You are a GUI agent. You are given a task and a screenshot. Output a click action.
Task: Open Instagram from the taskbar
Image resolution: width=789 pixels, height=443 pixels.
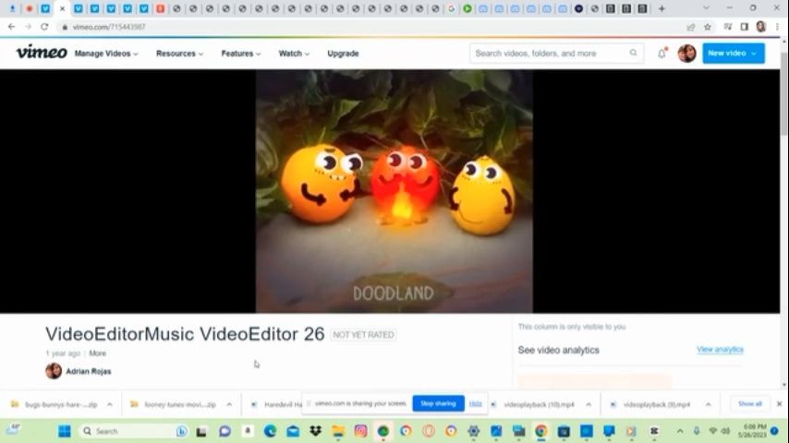(x=360, y=431)
